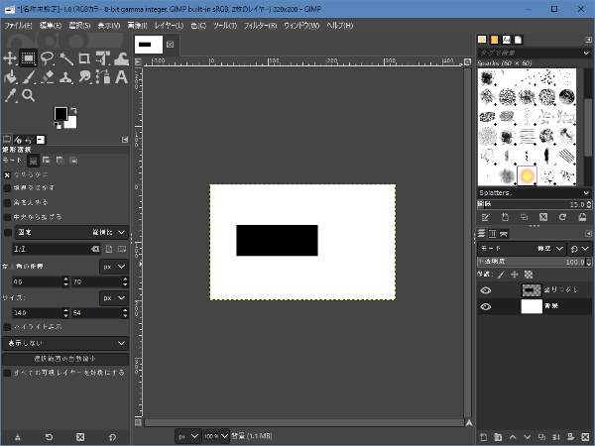Select the Move tool in toolbox

click(x=11, y=57)
